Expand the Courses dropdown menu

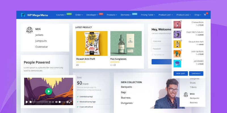click(x=61, y=15)
